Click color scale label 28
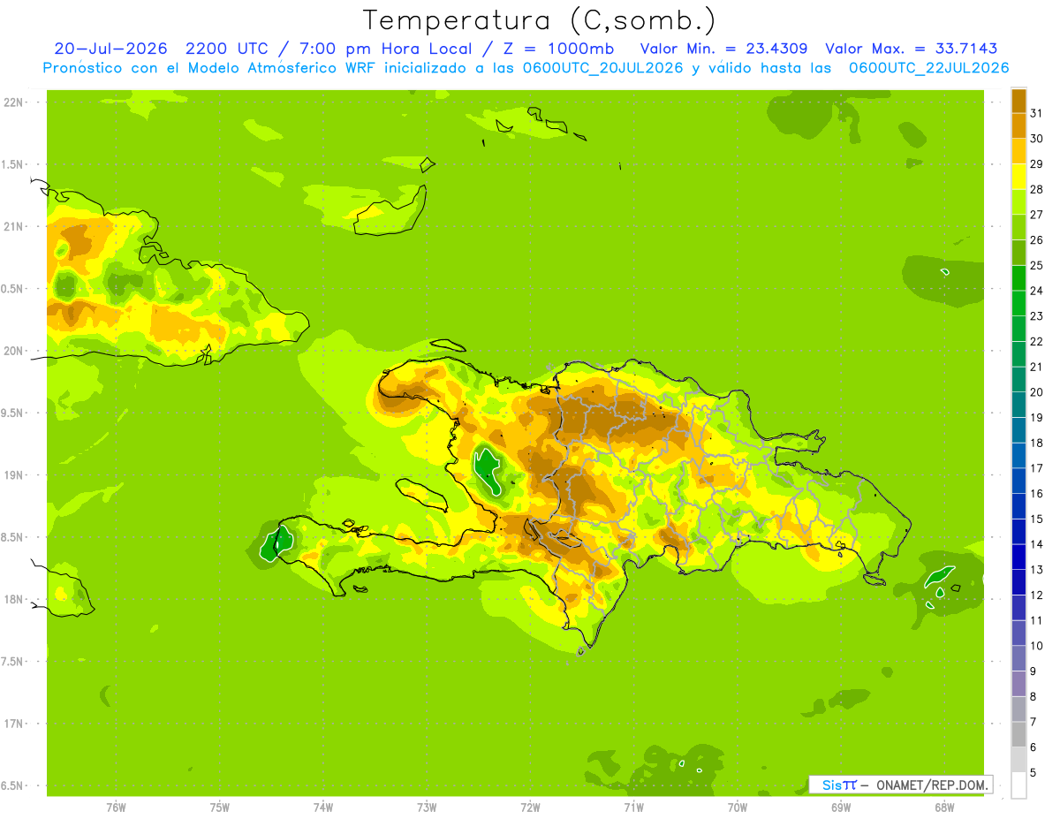1060x819 pixels. click(1036, 189)
